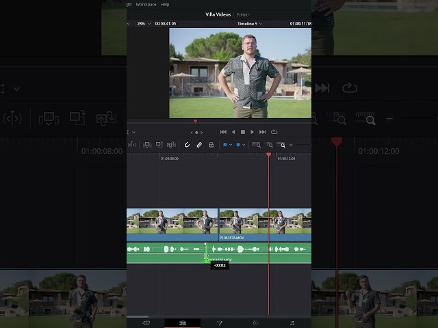Click the timeline horizontal scrollbar
The height and width of the screenshot is (328, 438).
138,316
